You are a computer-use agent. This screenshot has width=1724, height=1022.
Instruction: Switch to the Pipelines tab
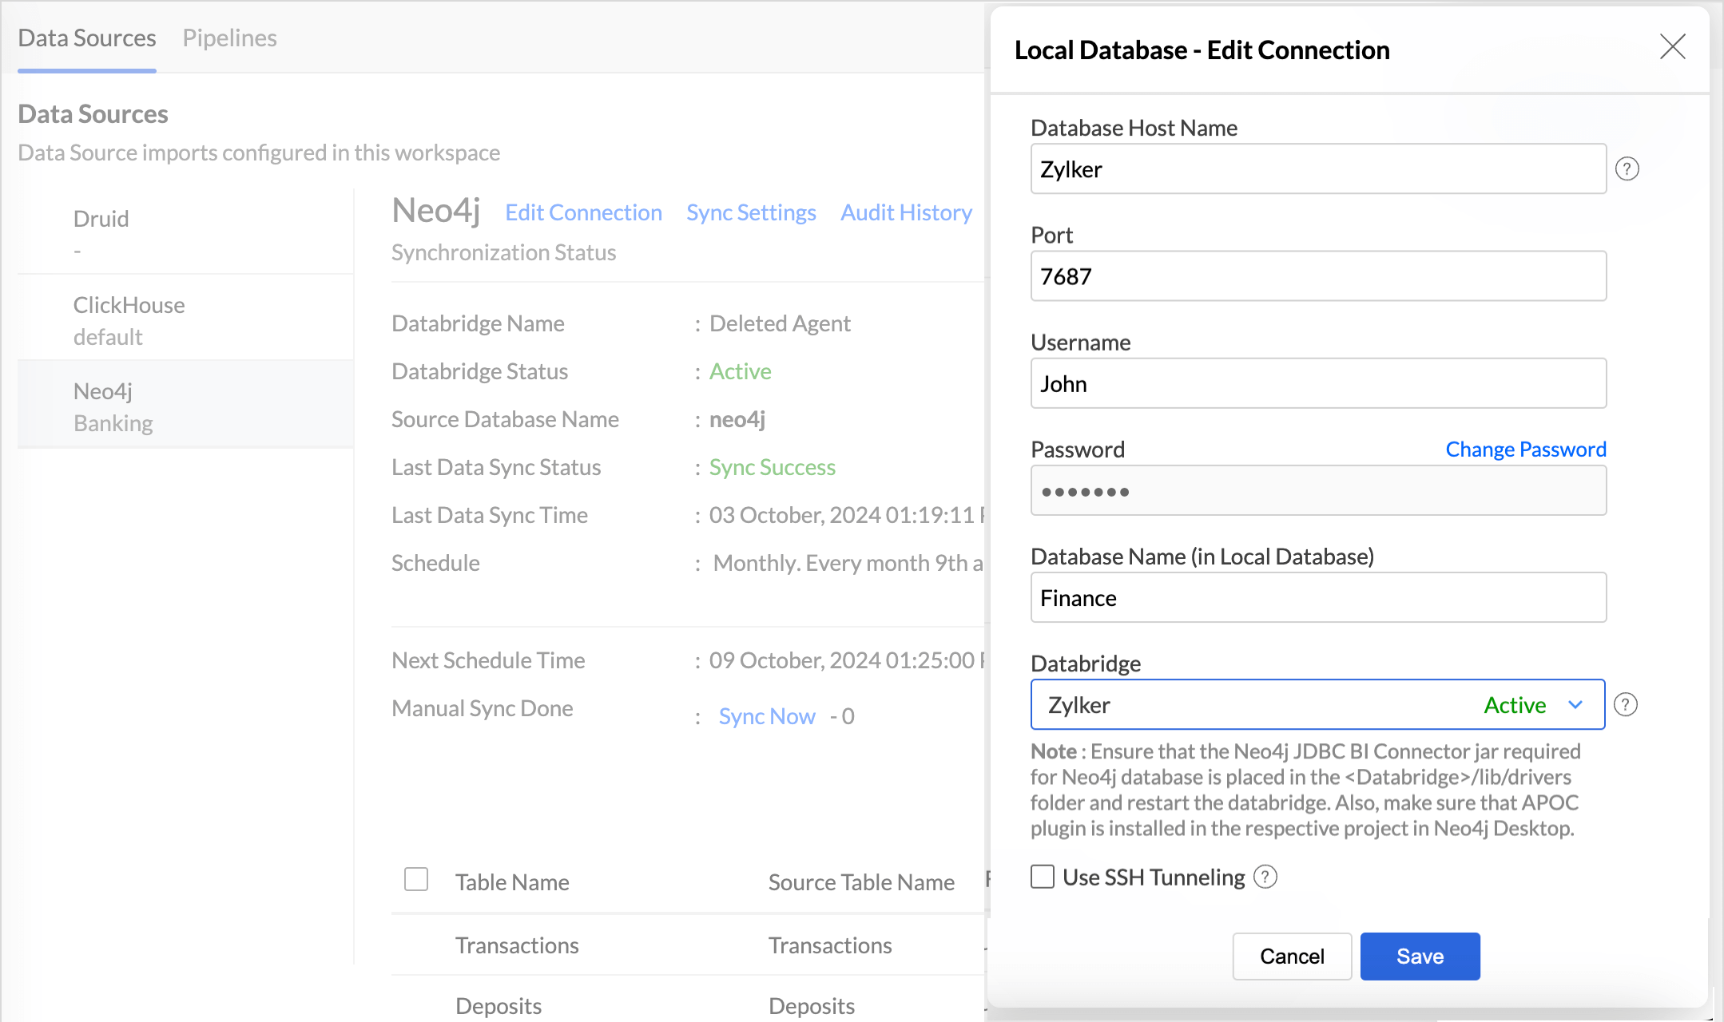[x=229, y=38]
